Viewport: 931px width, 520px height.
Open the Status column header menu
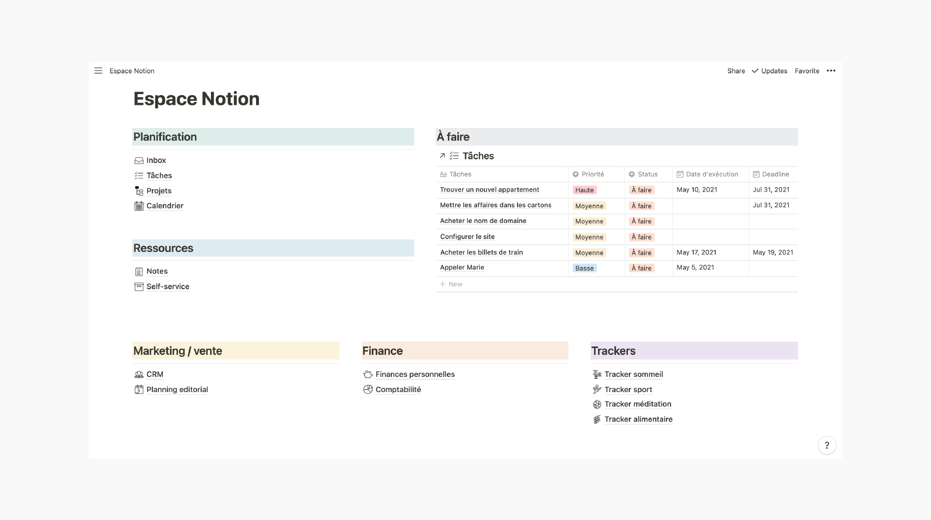(x=647, y=174)
